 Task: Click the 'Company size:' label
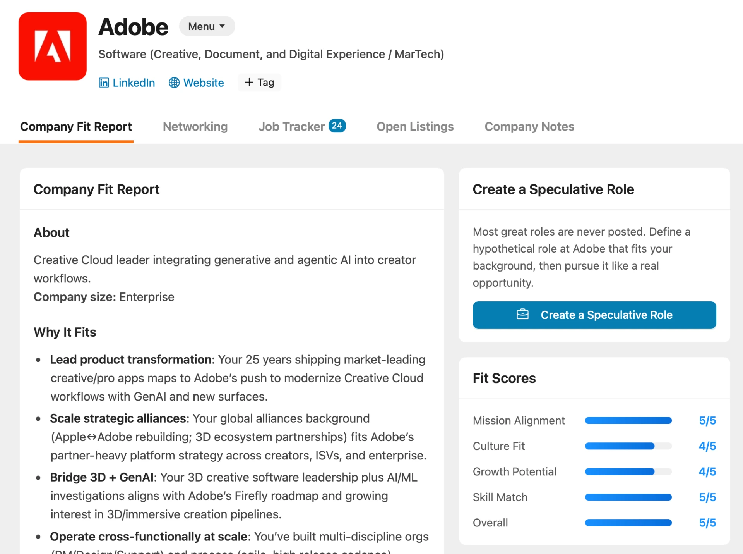click(75, 297)
